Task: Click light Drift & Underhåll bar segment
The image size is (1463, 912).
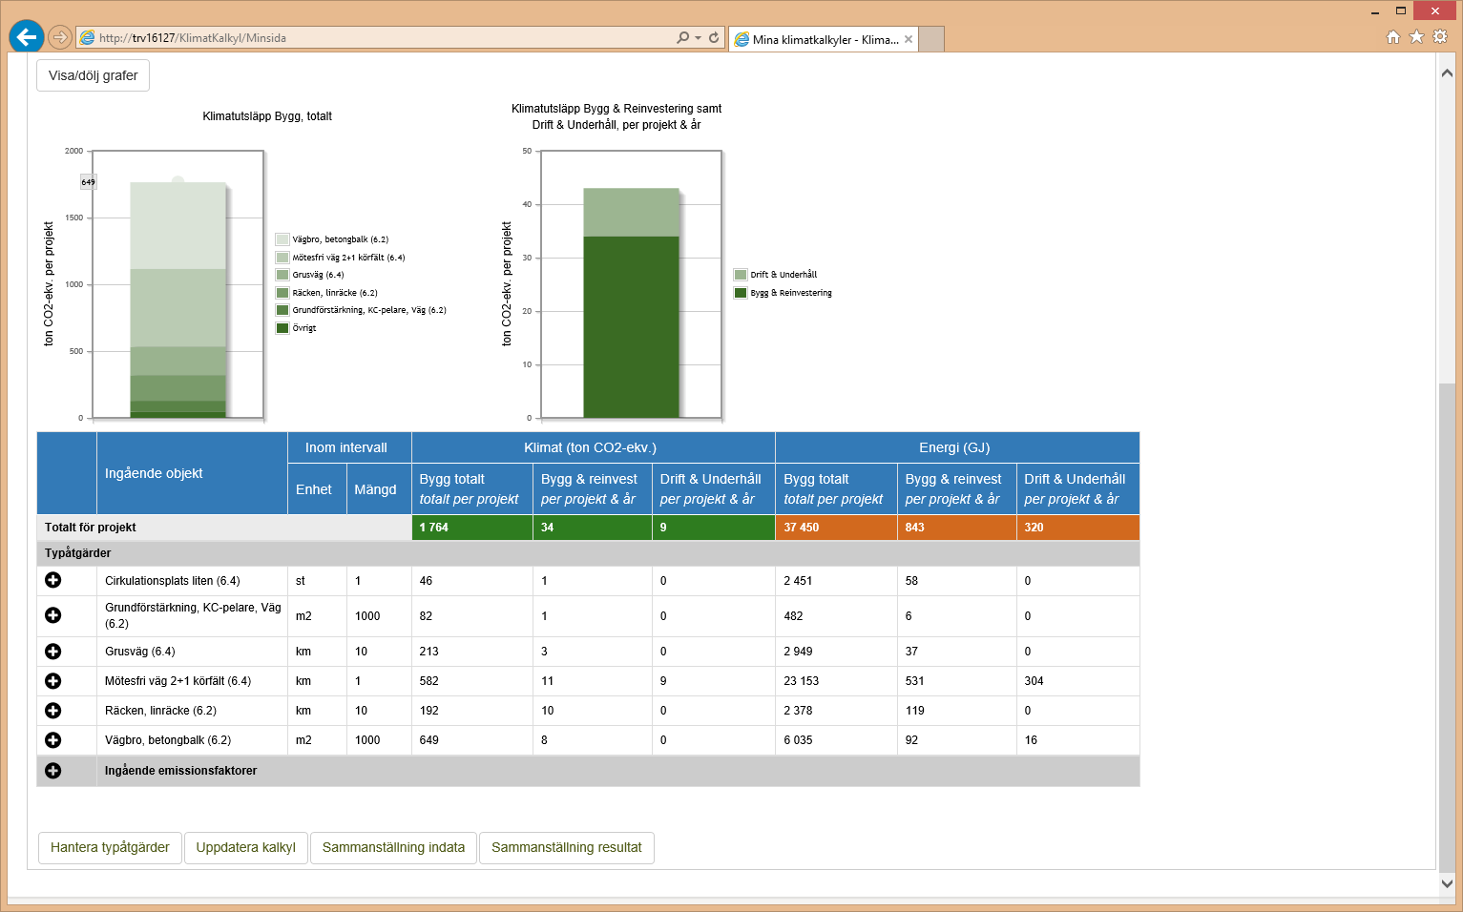Action: (x=631, y=212)
